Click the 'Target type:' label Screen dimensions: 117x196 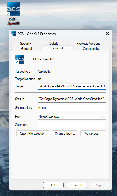point(23,72)
